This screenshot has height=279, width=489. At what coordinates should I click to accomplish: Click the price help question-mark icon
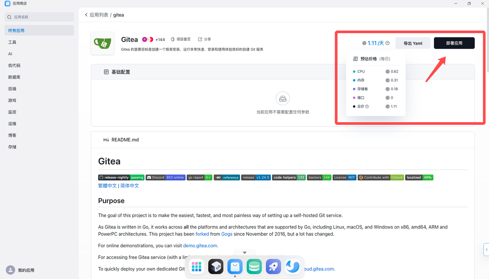tap(387, 43)
